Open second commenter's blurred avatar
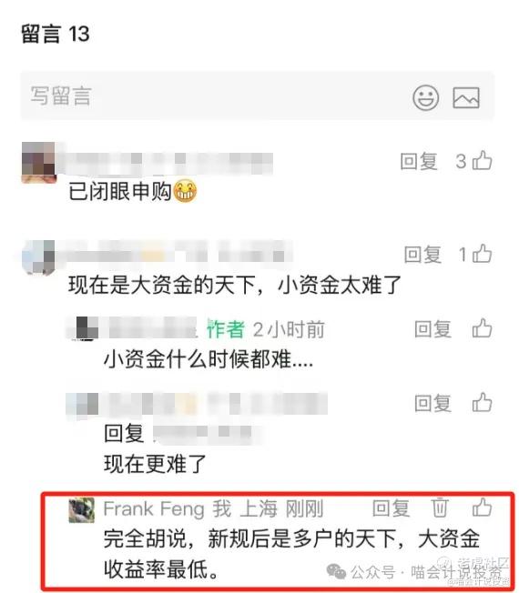 coord(38,257)
